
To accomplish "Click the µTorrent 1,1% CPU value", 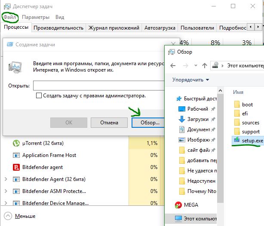I will [152, 143].
